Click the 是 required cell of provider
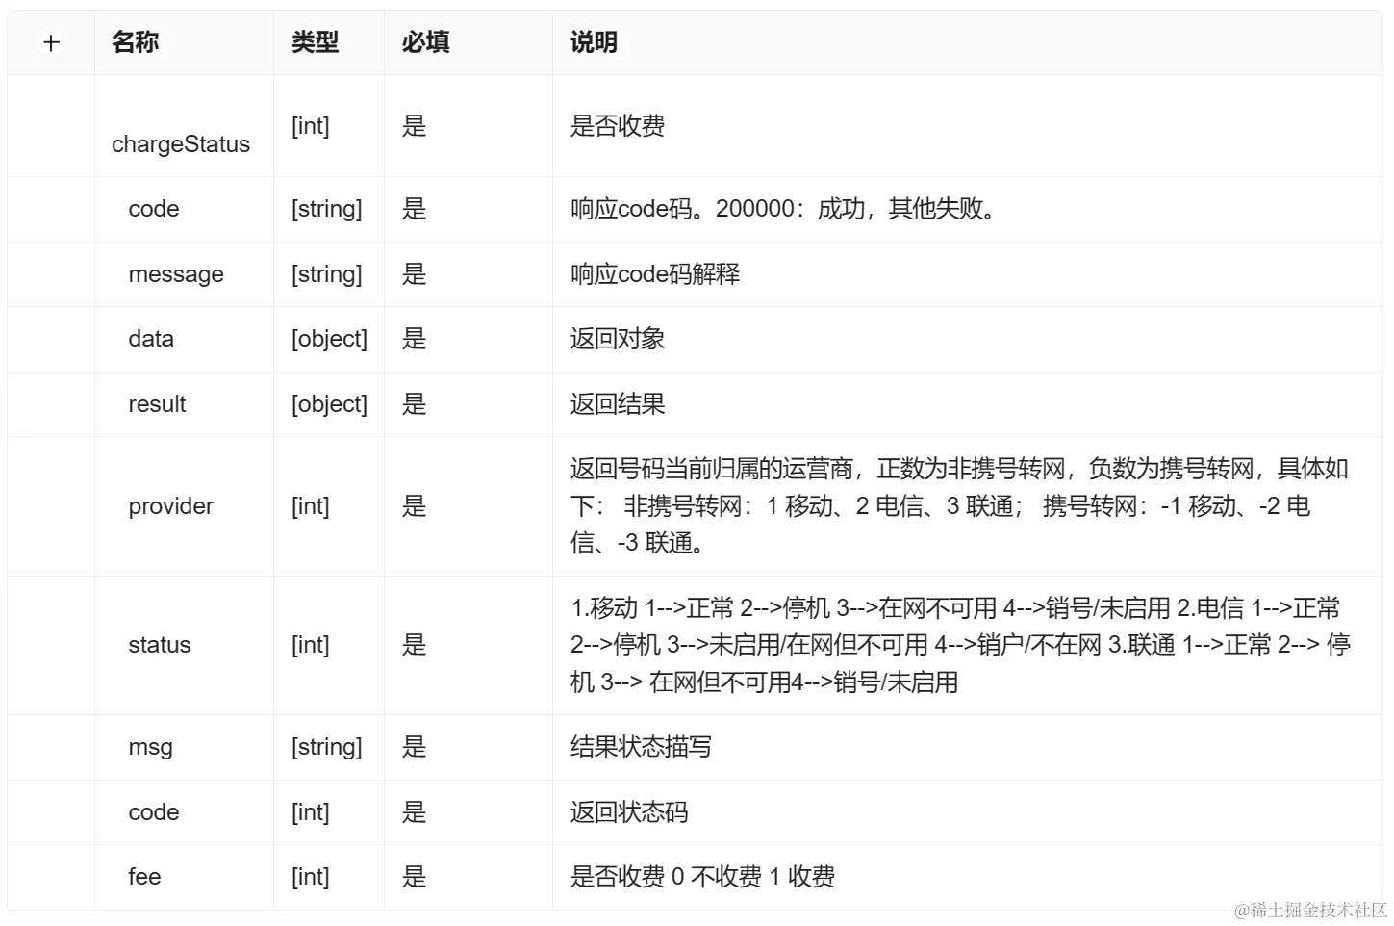 point(414,506)
